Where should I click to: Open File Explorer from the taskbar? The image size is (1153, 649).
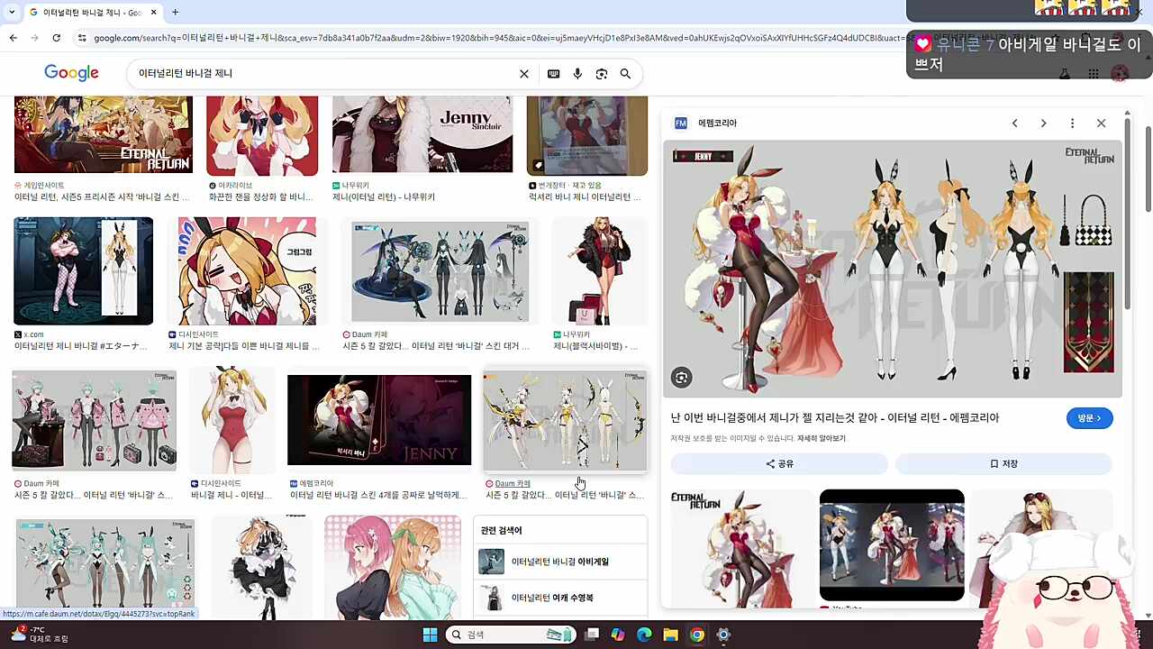tap(670, 635)
